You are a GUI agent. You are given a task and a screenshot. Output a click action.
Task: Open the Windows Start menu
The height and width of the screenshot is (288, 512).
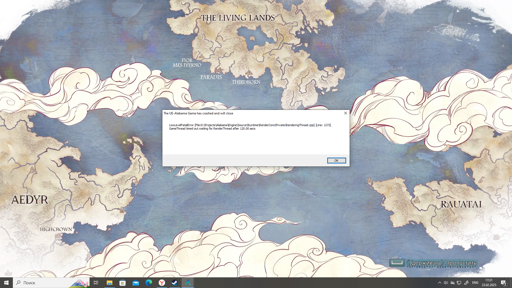[6, 283]
